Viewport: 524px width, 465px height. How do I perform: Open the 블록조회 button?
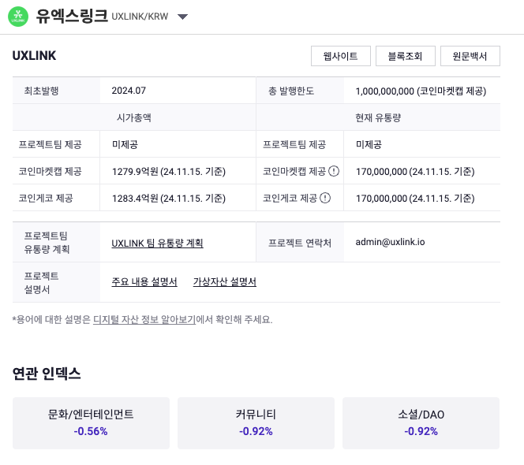[x=406, y=56]
